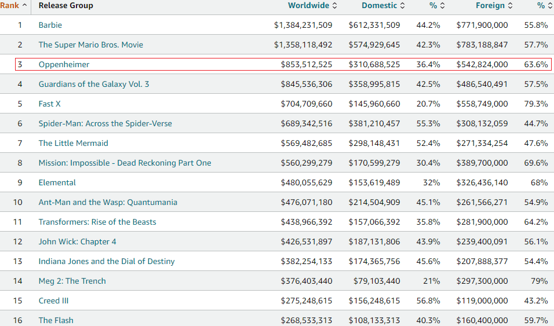Select Creed III foreign value $119,000,000

(482, 301)
